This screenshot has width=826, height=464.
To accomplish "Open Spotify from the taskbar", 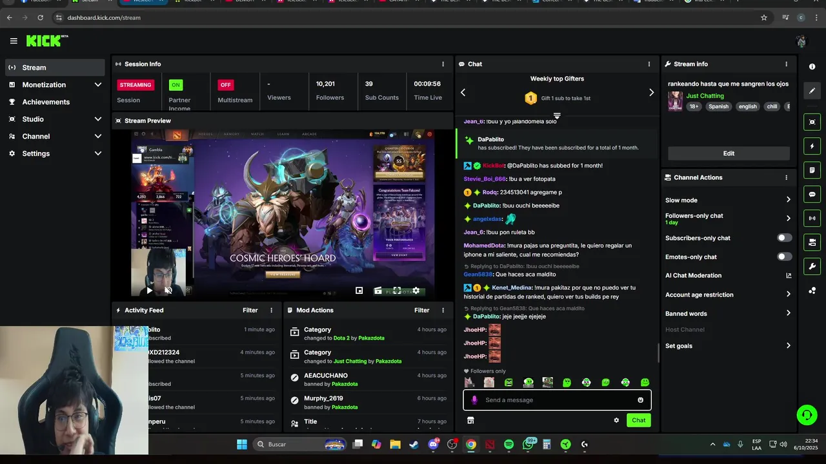I will pyautogui.click(x=509, y=444).
